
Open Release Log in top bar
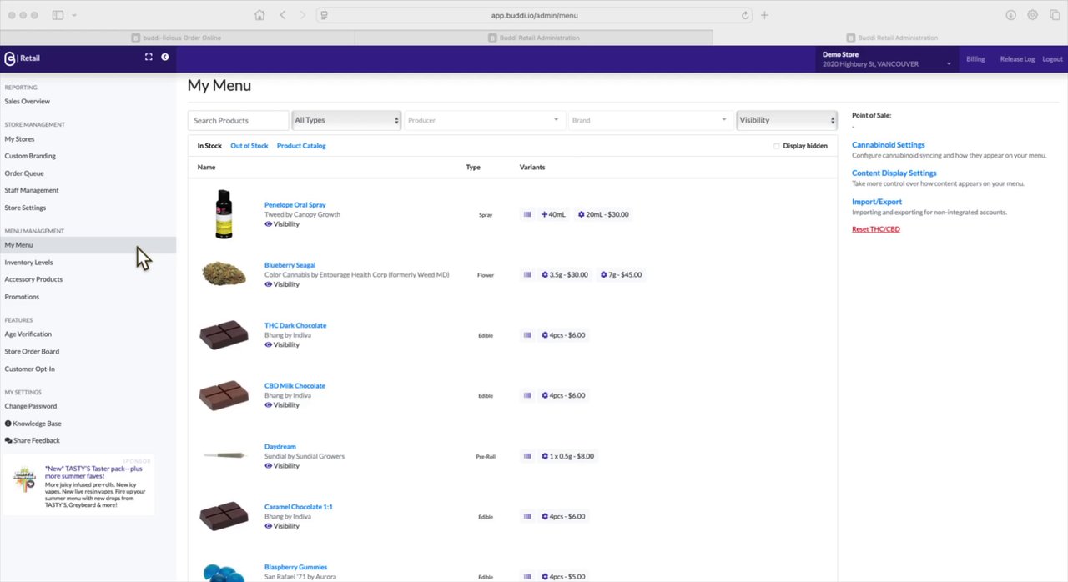pyautogui.click(x=1017, y=59)
